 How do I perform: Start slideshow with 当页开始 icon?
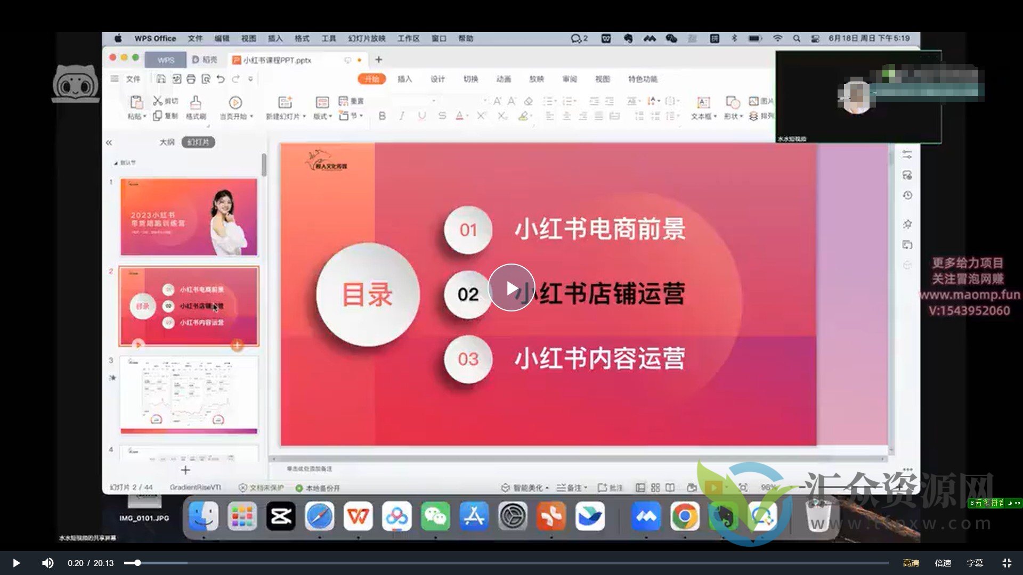[234, 103]
